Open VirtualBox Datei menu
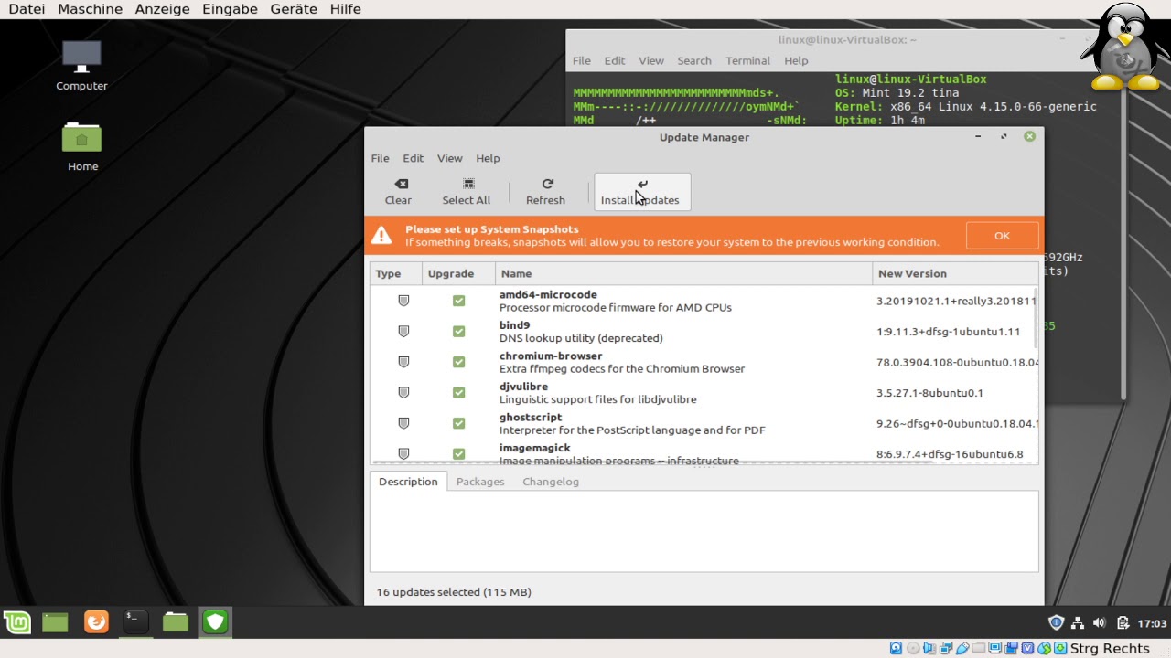 (x=27, y=9)
